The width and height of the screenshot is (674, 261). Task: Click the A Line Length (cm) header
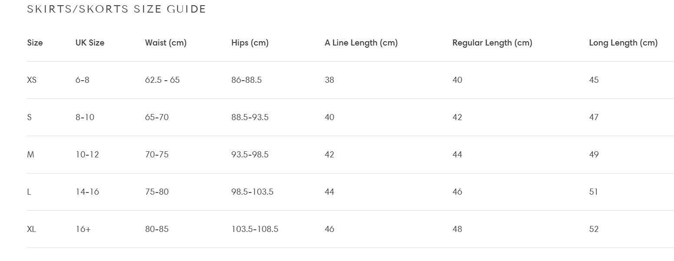tap(361, 43)
